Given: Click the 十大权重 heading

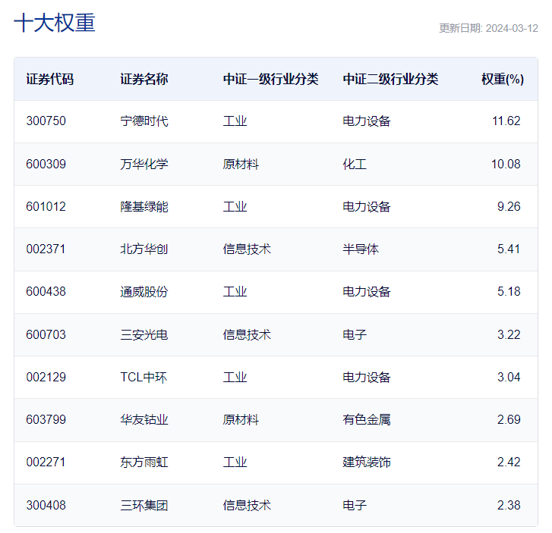Looking at the screenshot, I should pyautogui.click(x=55, y=23).
